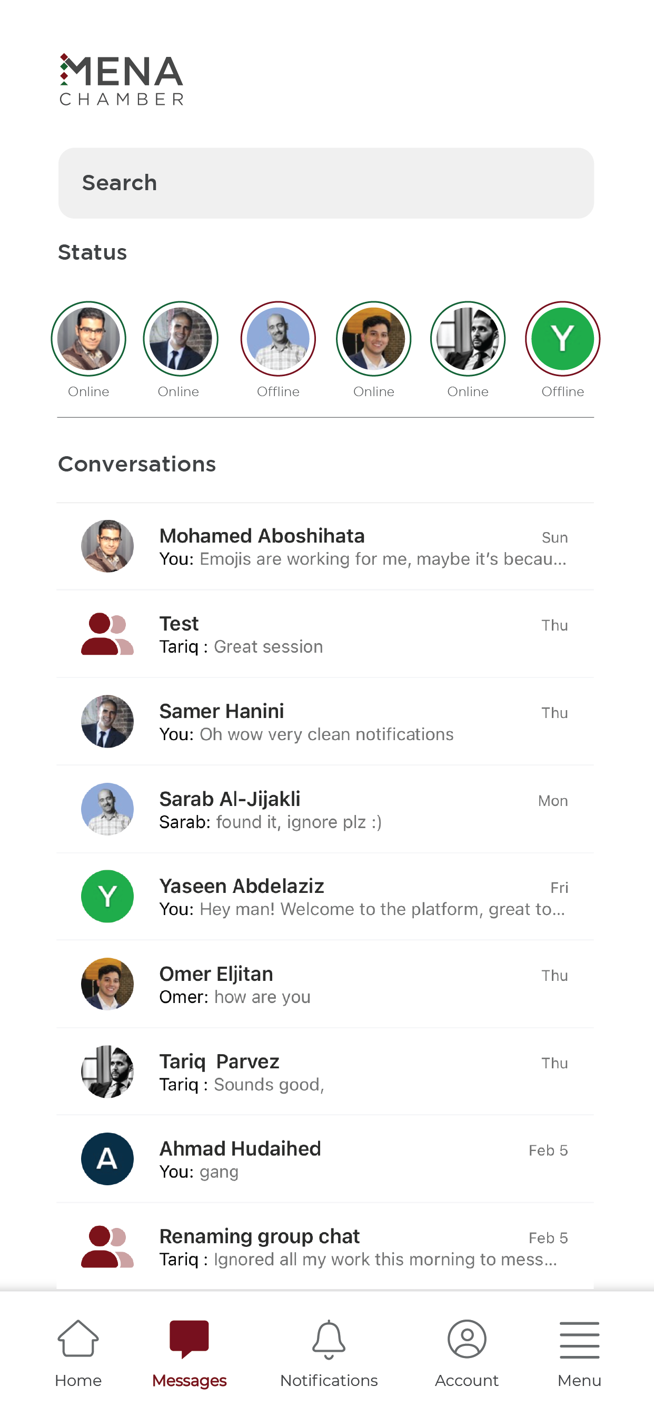Open Test group chat icon
This screenshot has width=654, height=1416.
[107, 634]
